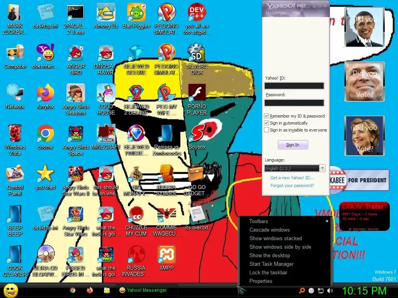Image resolution: width=398 pixels, height=298 pixels.
Task: Open the ULTRA CD BLOATW disc icon
Action: pos(45,261)
